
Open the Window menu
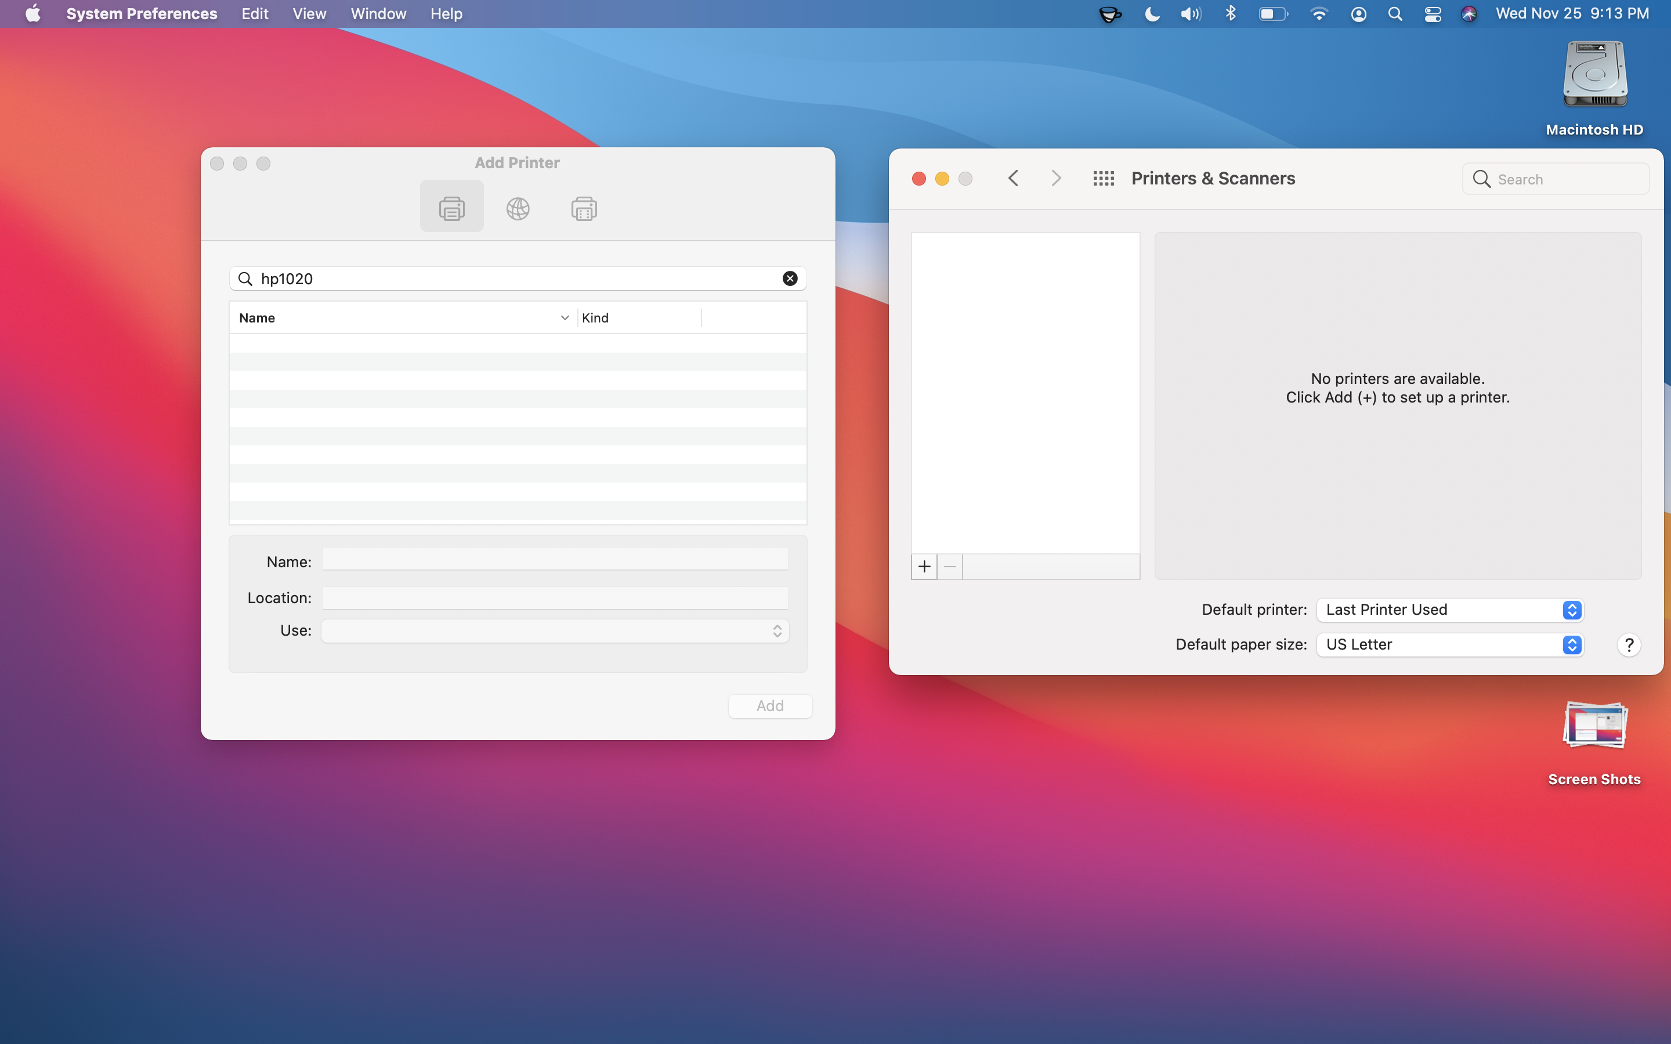pyautogui.click(x=378, y=14)
